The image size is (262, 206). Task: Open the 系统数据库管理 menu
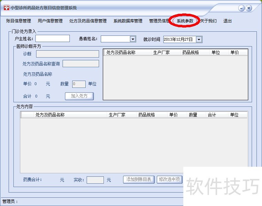click(x=128, y=21)
